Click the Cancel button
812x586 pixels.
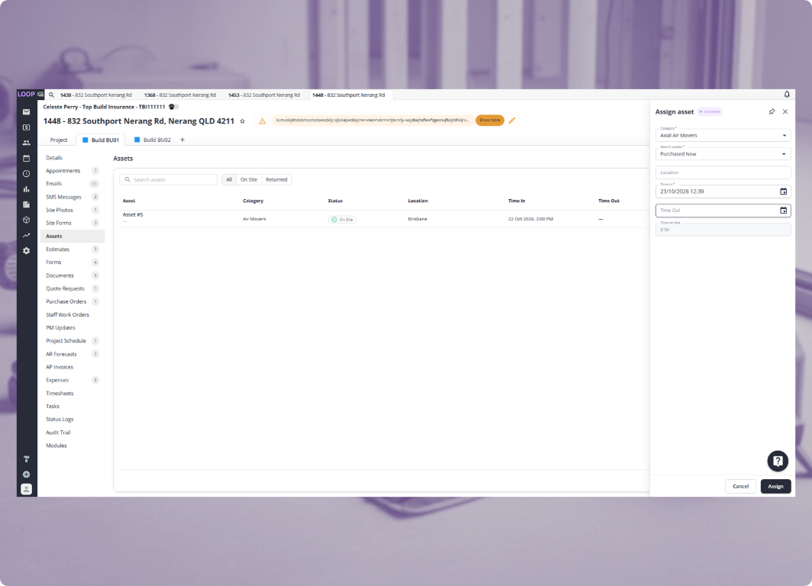pyautogui.click(x=740, y=486)
